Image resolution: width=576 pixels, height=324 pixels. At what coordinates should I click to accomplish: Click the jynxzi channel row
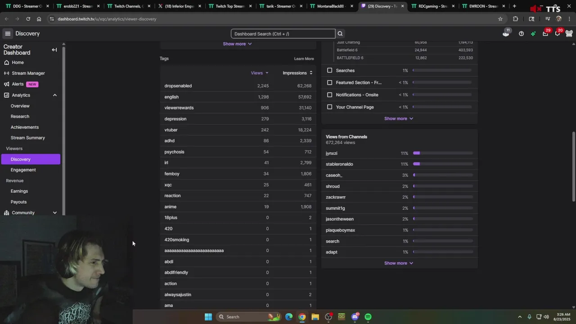(x=399, y=153)
